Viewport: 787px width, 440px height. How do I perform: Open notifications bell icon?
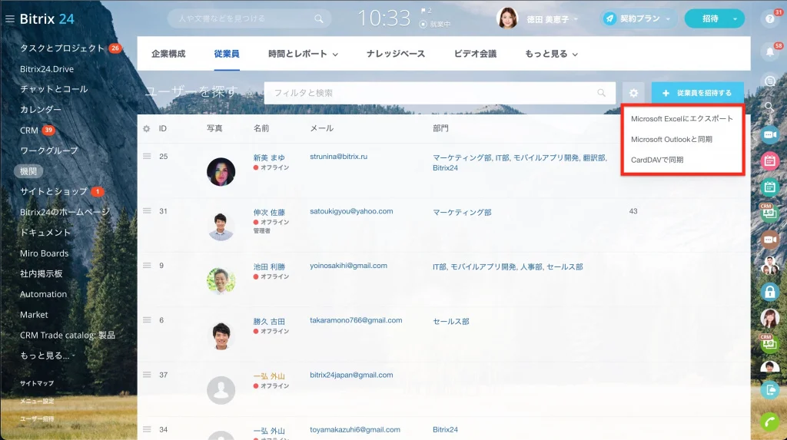pyautogui.click(x=769, y=51)
